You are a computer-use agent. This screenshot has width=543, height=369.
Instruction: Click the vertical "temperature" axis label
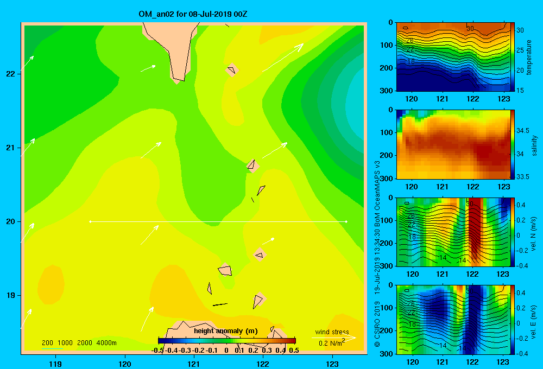(529, 57)
